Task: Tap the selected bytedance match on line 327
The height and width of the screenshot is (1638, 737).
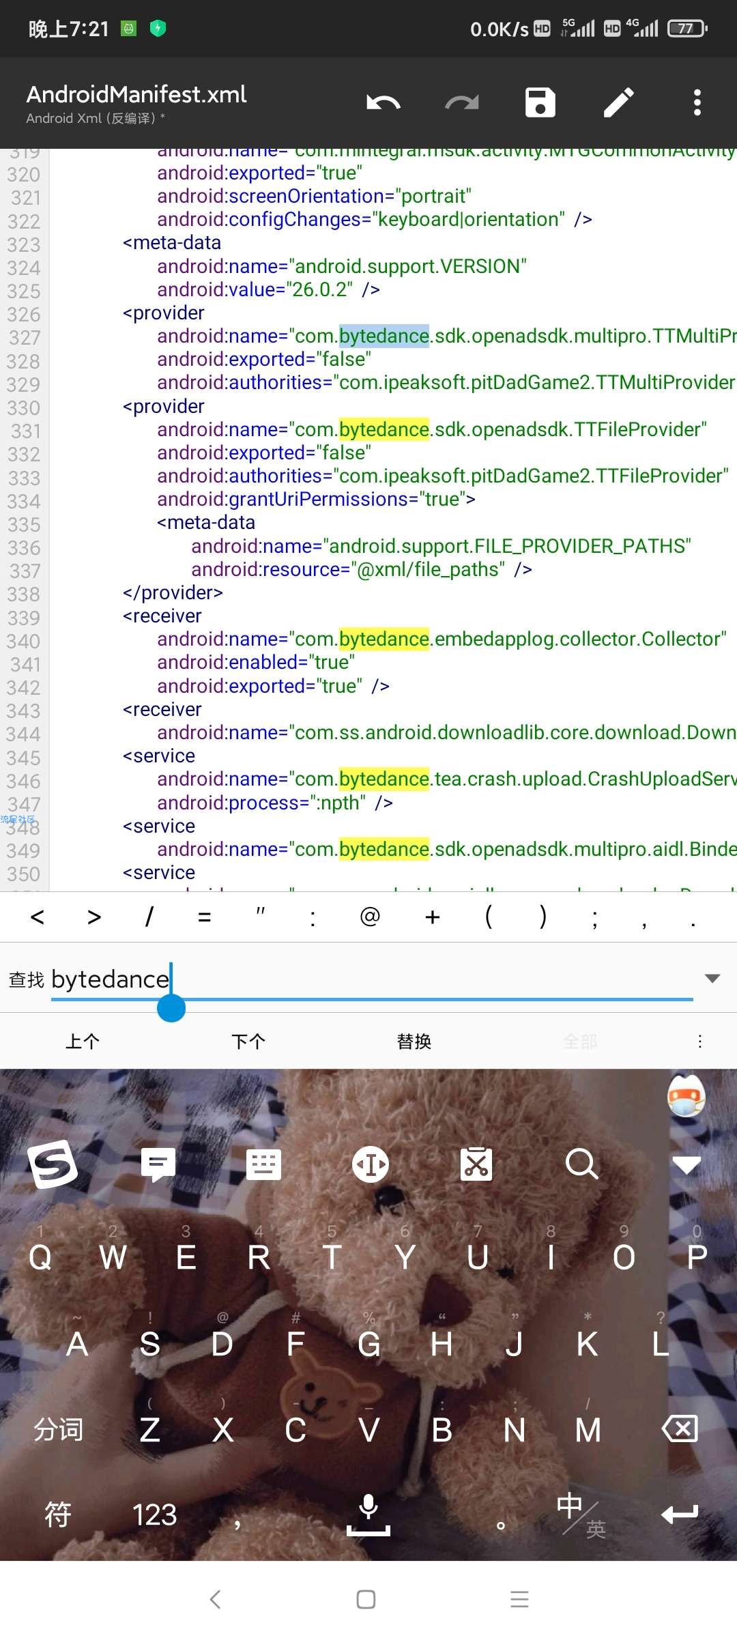Action: pyautogui.click(x=384, y=336)
